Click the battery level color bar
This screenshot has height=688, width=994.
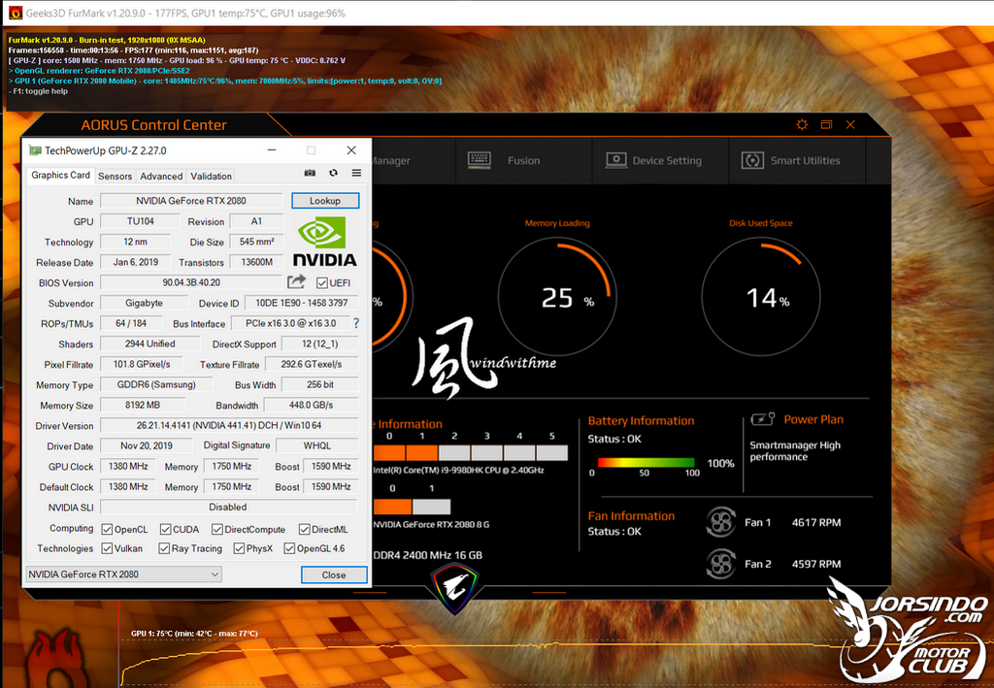click(646, 463)
